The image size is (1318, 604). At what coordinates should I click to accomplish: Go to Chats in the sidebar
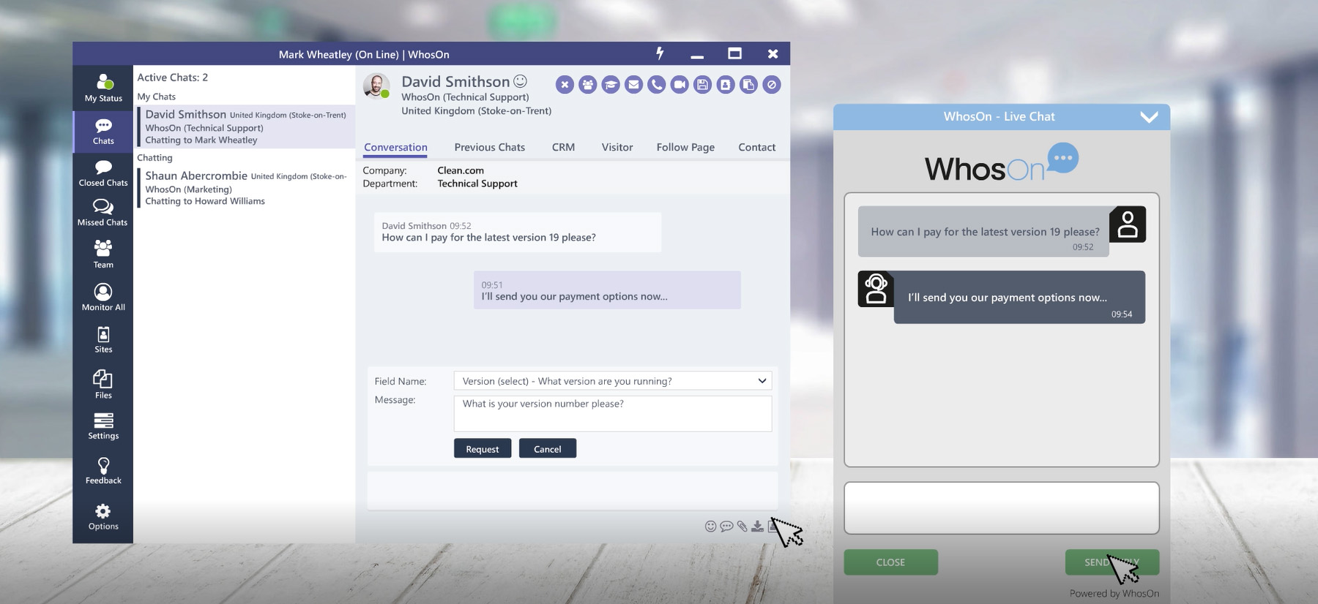[x=103, y=131]
